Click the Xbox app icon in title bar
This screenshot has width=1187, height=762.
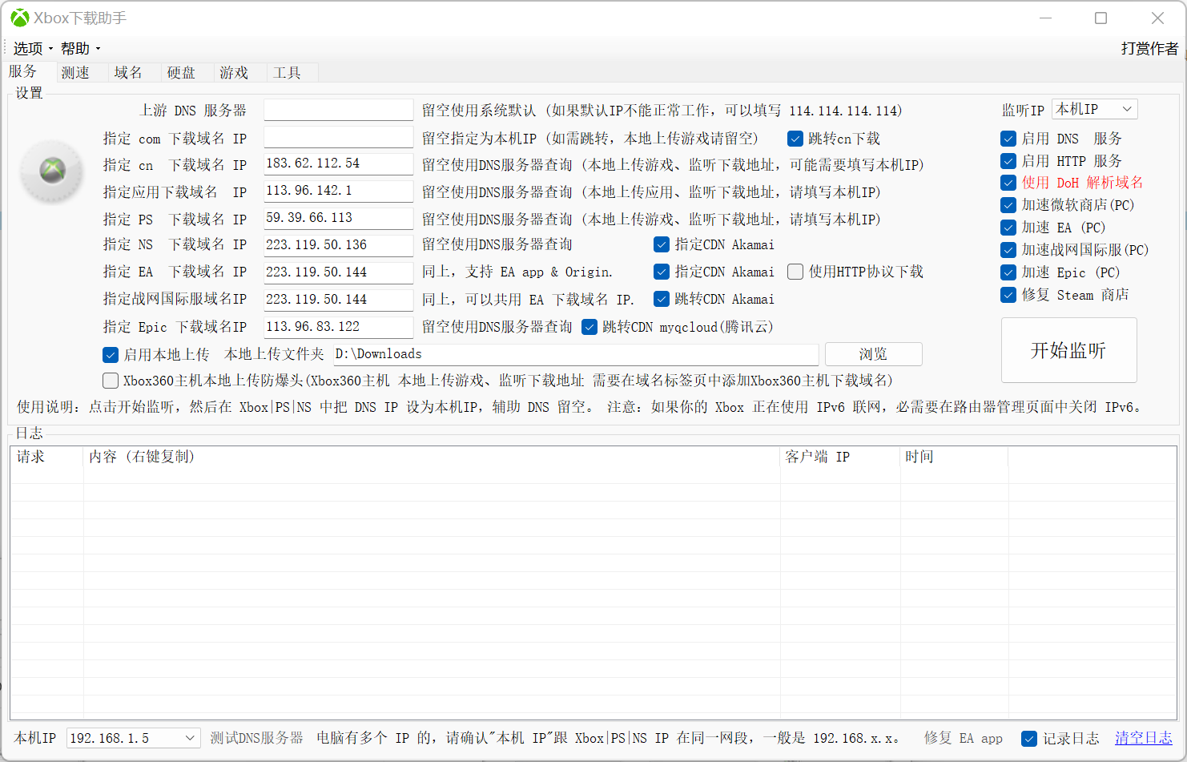coord(19,18)
